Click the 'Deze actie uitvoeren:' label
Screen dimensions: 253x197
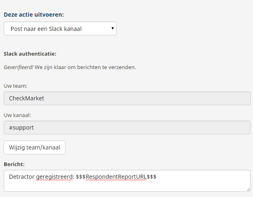(34, 15)
